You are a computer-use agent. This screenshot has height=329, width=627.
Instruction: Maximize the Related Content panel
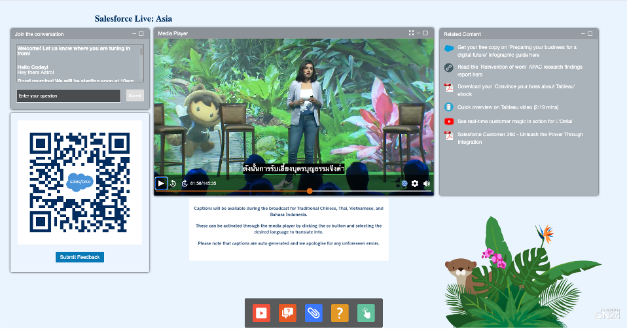pyautogui.click(x=590, y=33)
